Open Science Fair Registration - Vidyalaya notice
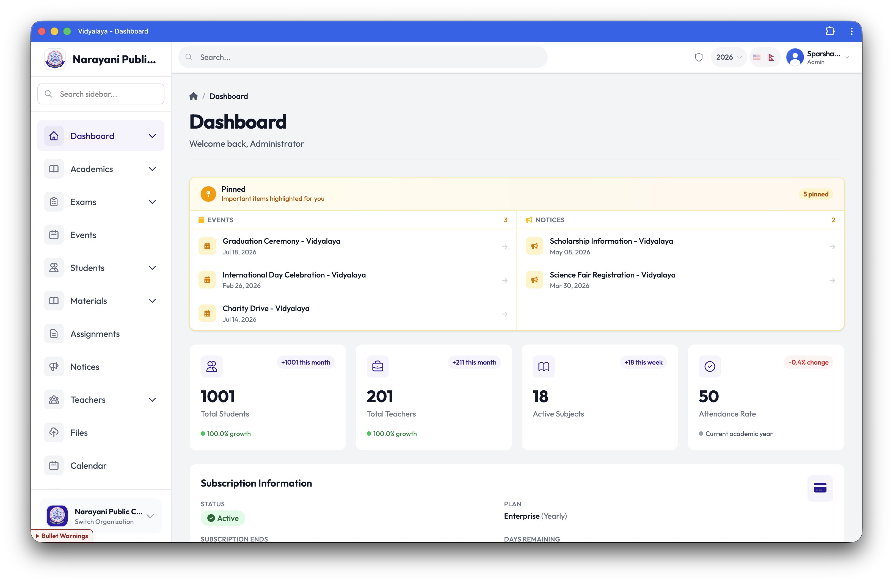The image size is (893, 583). [680, 280]
